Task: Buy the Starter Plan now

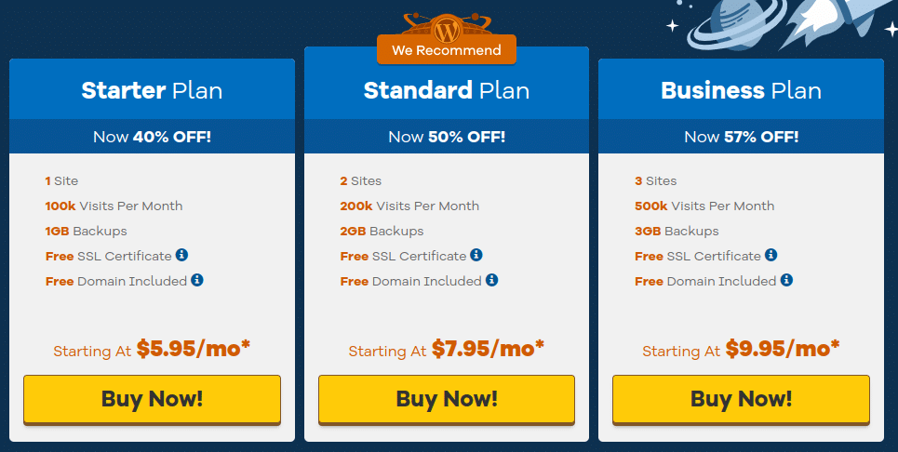Action: (x=153, y=399)
